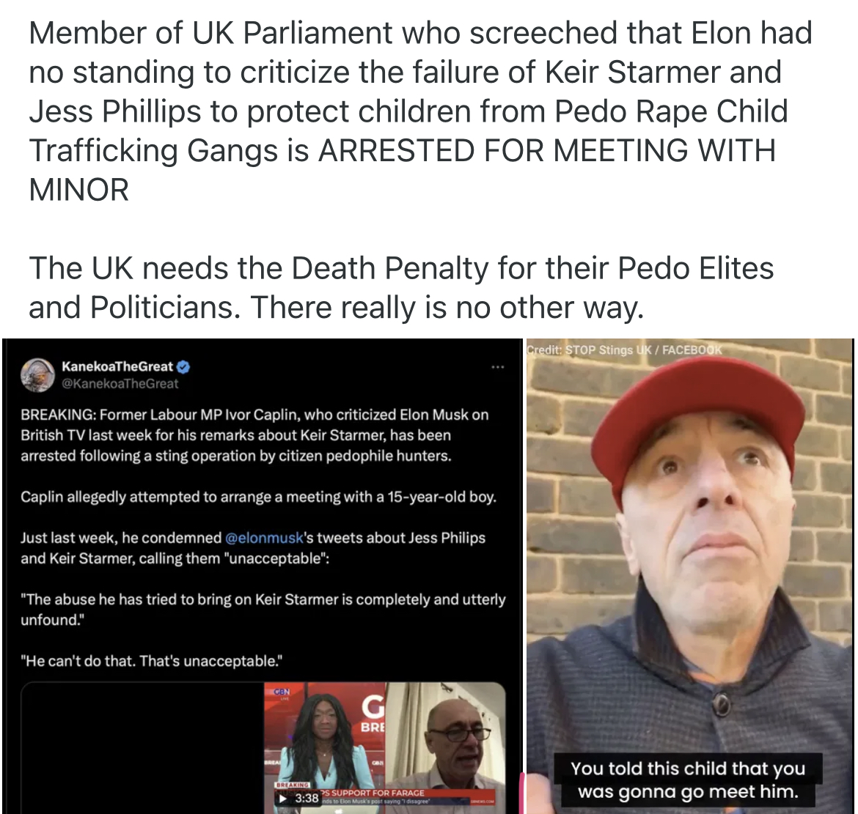This screenshot has width=858, height=814.
Task: Open the photo of man in red cap
Action: pyautogui.click(x=689, y=575)
